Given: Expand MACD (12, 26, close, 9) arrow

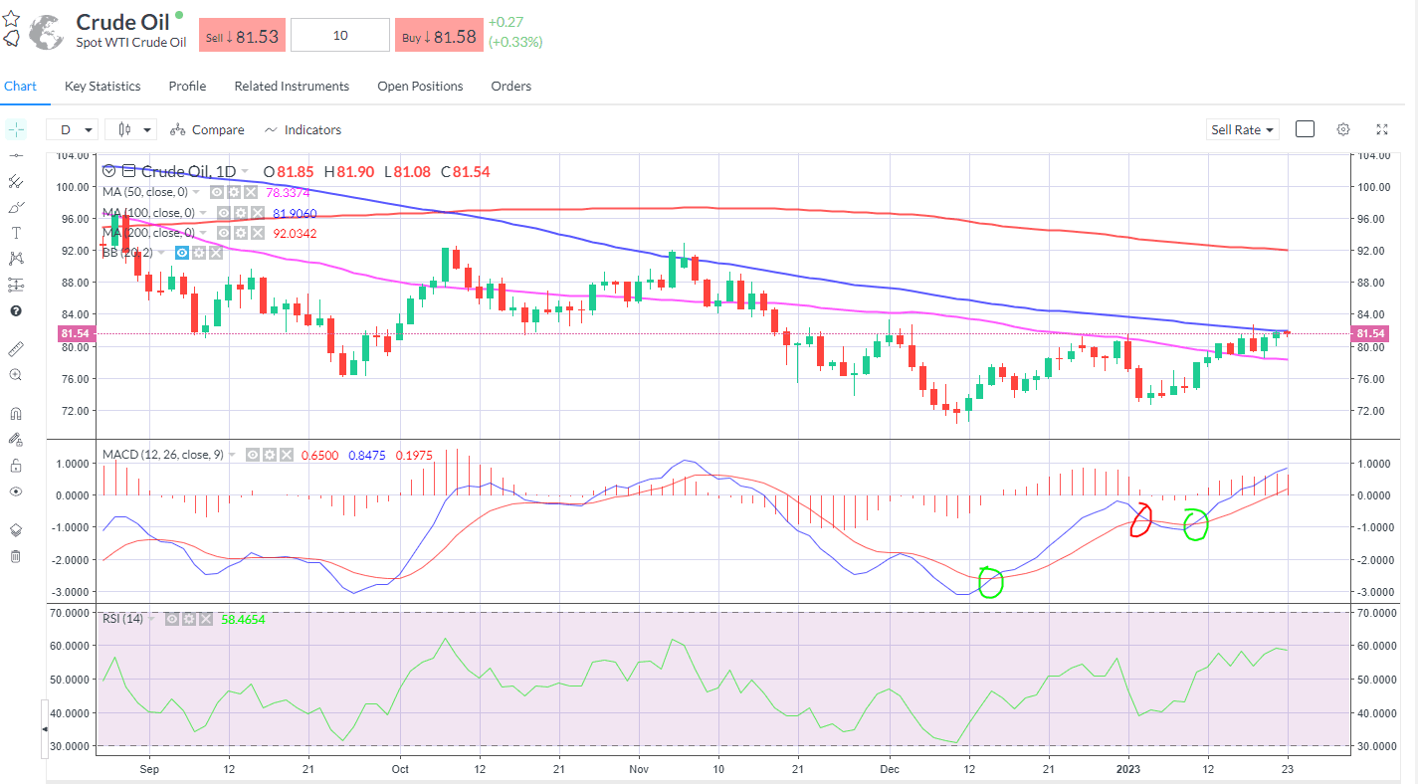Looking at the screenshot, I should [233, 455].
